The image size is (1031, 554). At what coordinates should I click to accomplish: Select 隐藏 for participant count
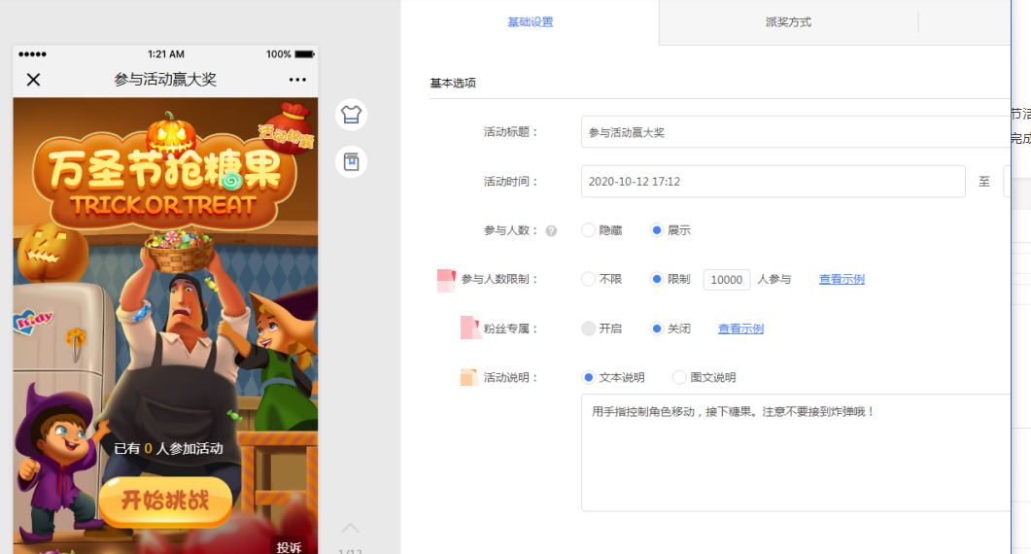click(x=589, y=230)
